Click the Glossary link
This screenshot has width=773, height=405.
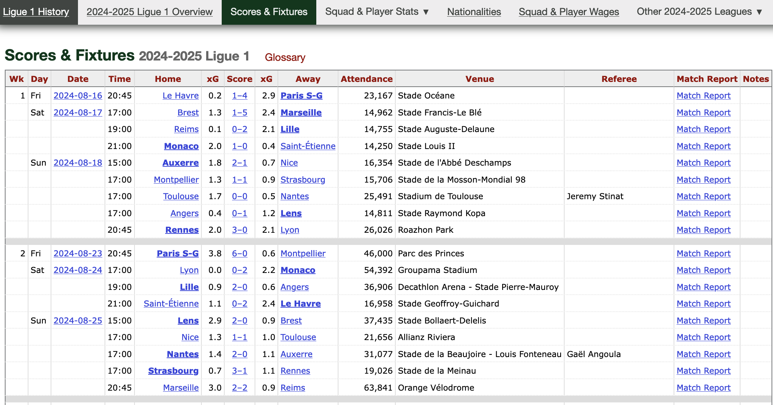(x=285, y=58)
